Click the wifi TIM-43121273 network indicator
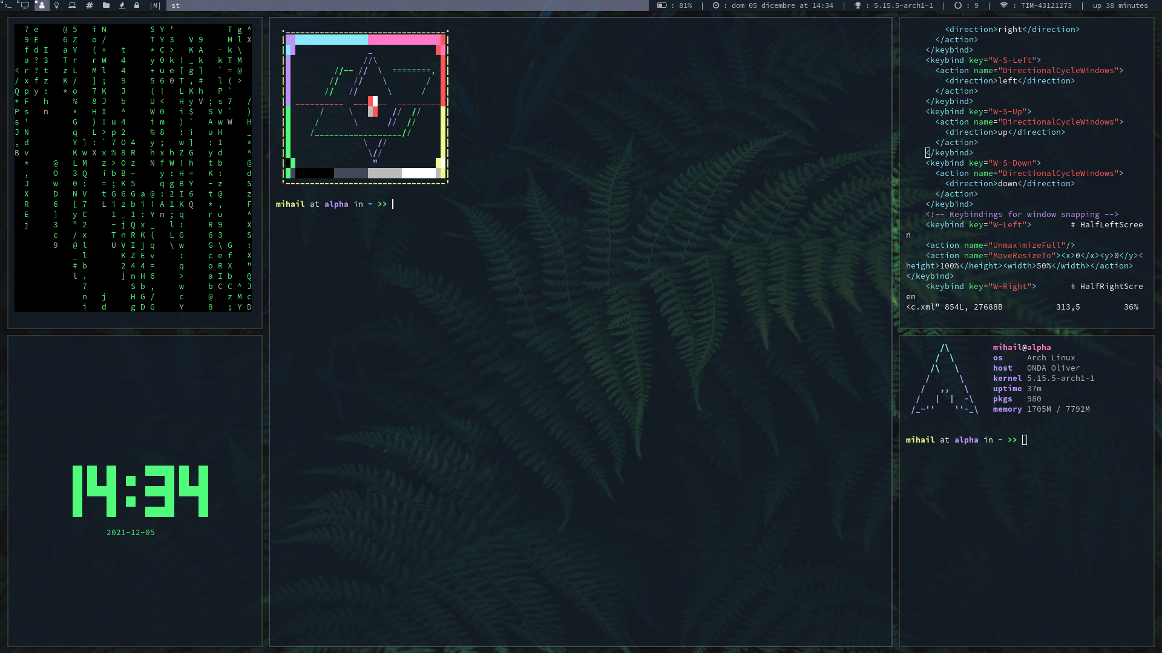 click(x=1035, y=5)
